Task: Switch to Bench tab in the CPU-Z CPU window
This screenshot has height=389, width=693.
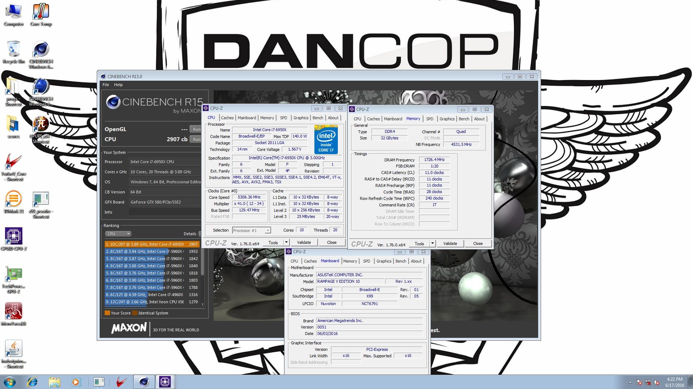Action: (x=318, y=118)
